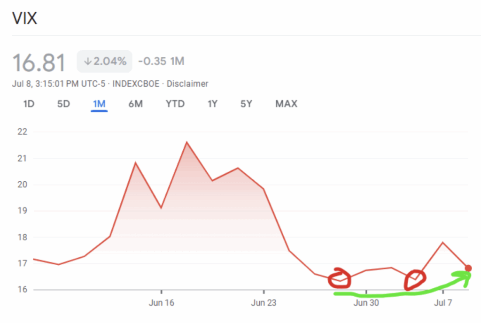Click the -0.35 1M change text
This screenshot has width=481, height=323.
162,62
